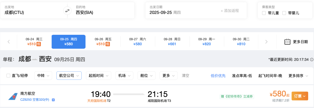Click the 南方航空 airline name
Viewport: 314px width, 108px height.
pyautogui.click(x=28, y=93)
